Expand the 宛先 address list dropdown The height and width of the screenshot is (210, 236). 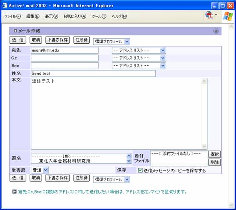(x=139, y=50)
